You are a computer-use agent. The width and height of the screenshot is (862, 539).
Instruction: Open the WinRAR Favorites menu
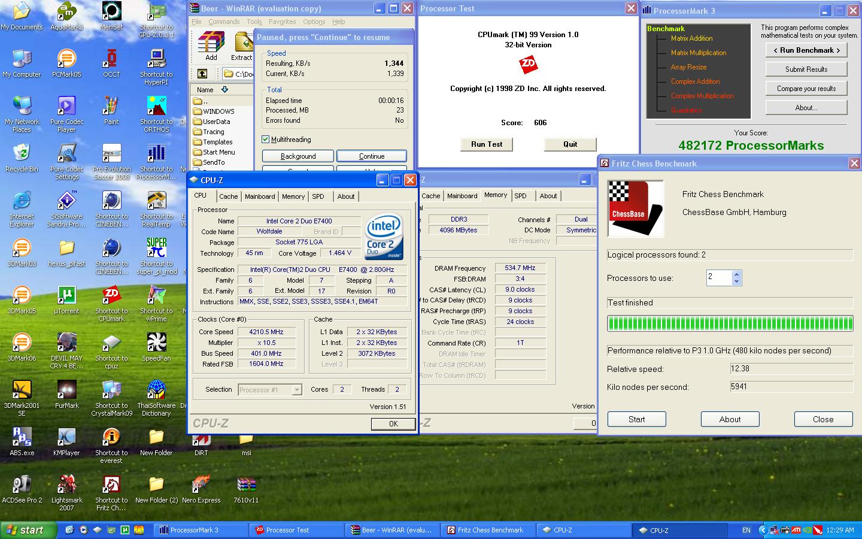282,22
